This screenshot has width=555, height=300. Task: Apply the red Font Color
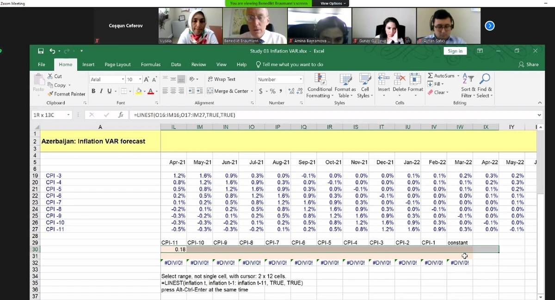click(150, 91)
